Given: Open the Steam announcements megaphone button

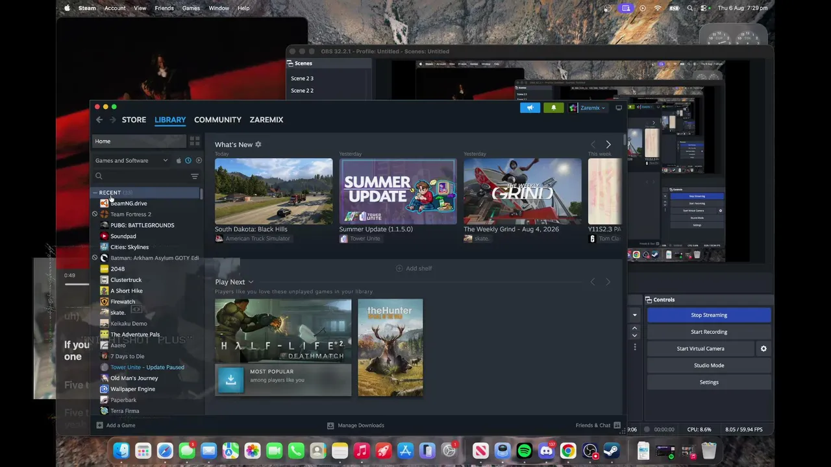Looking at the screenshot, I should [530, 108].
